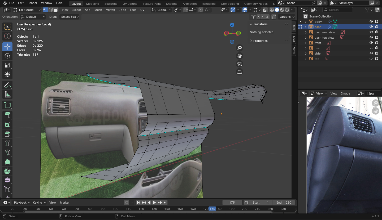Click the Zoom viewport magnifier icon

[x=240, y=48]
